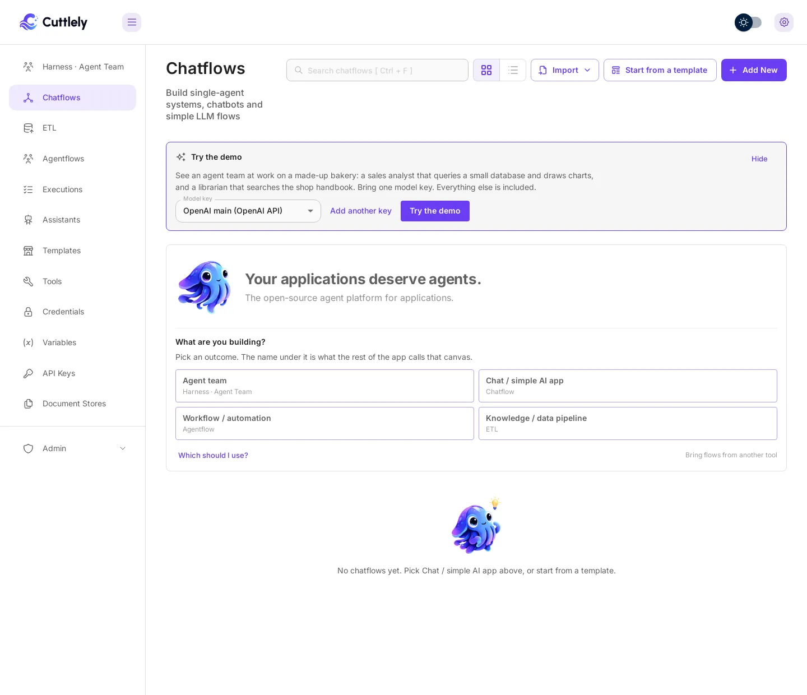
Task: Click the Templates store icon
Action: pyautogui.click(x=28, y=251)
